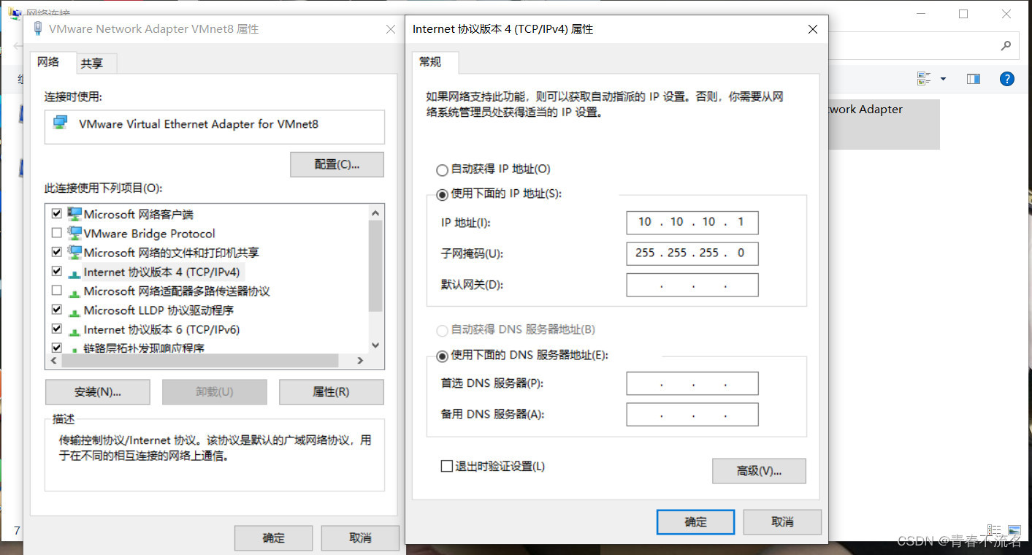This screenshot has width=1032, height=555.
Task: Select 使用下面的 IP 地址 radio button
Action: (x=442, y=194)
